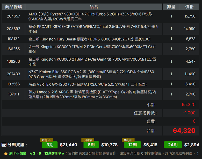Click the 數量 column header
Viewport: 202px width, 159px height.
coord(171,7)
